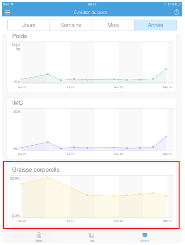Tap the share icon in header
Viewport: 185px width, 245px height.
pos(176,12)
